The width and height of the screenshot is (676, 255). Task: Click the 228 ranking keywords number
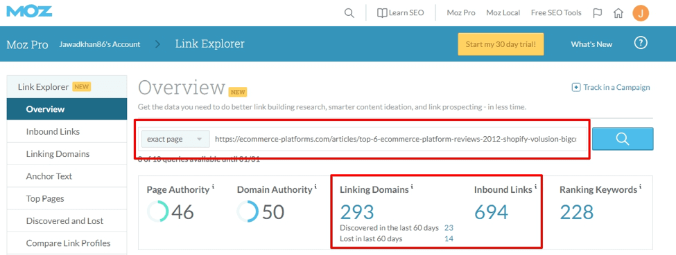577,212
